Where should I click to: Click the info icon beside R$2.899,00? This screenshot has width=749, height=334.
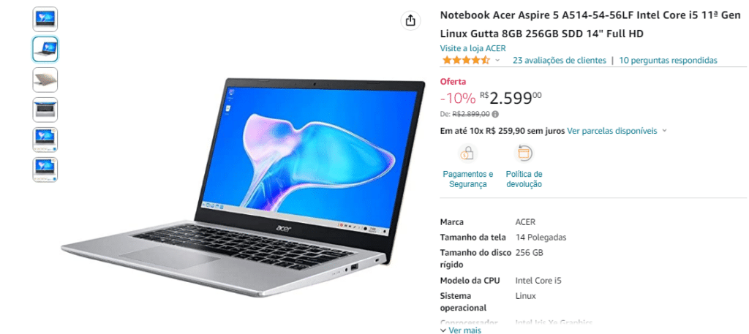[x=495, y=114]
